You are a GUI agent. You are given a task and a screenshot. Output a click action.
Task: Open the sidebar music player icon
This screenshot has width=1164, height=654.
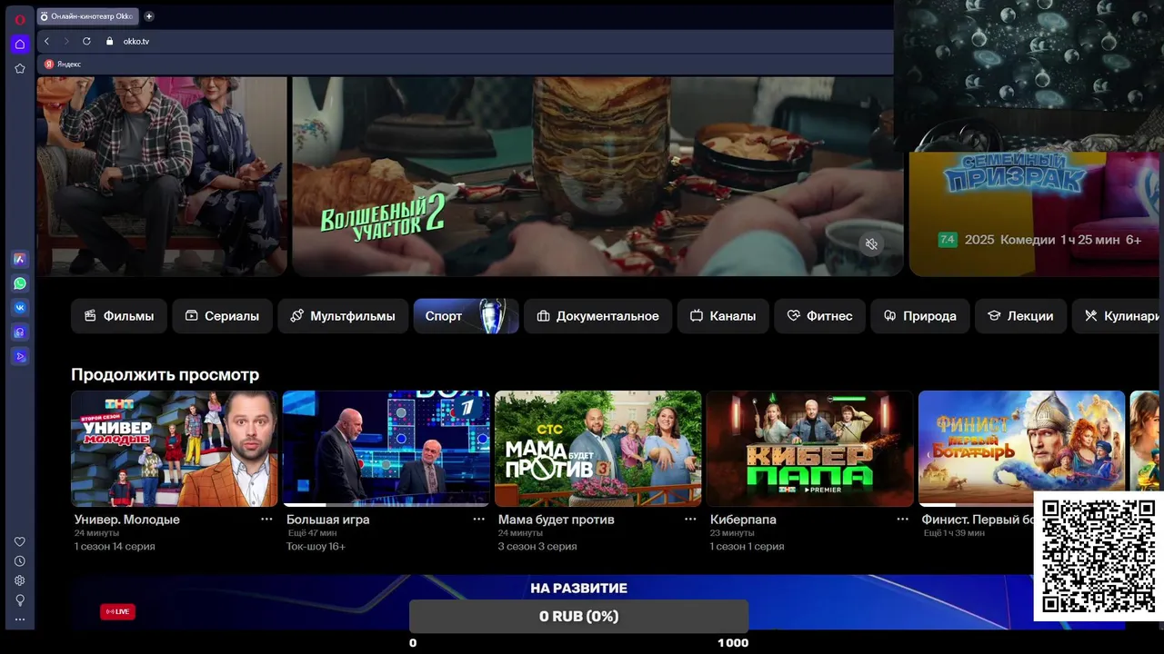[x=19, y=332]
